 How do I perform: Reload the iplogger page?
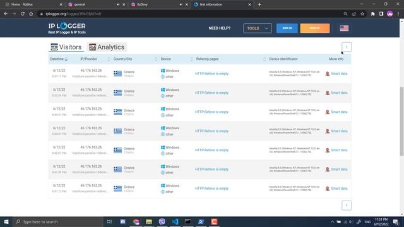point(23,14)
